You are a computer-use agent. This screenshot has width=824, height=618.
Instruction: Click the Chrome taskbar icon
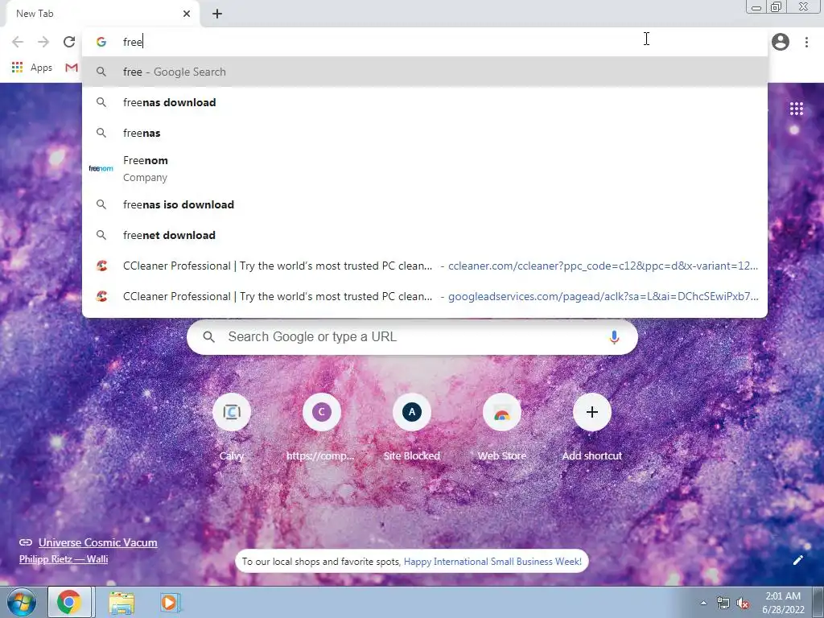pos(69,602)
